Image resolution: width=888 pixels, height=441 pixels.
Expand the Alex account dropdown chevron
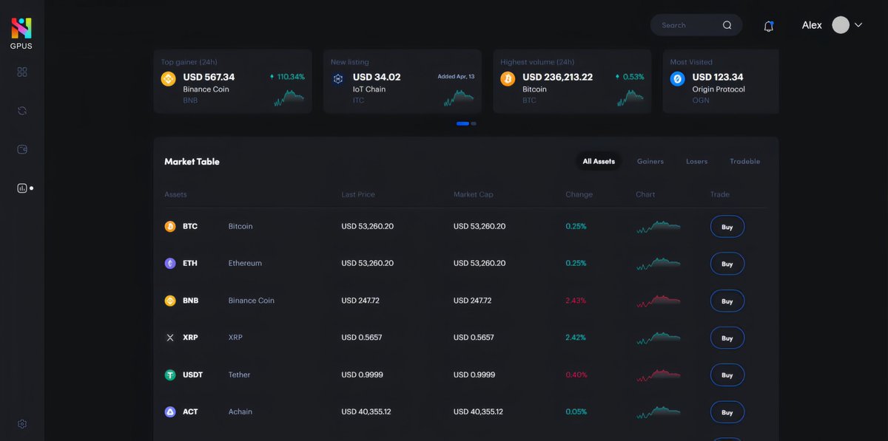tap(858, 25)
